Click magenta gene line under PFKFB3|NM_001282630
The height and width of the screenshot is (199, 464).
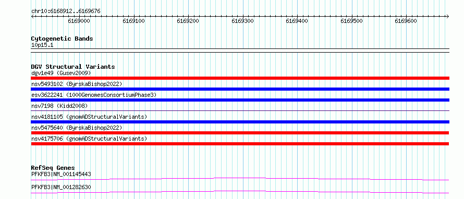point(240,192)
